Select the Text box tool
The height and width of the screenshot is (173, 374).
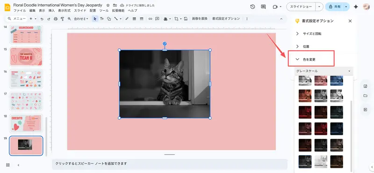pos(102,19)
